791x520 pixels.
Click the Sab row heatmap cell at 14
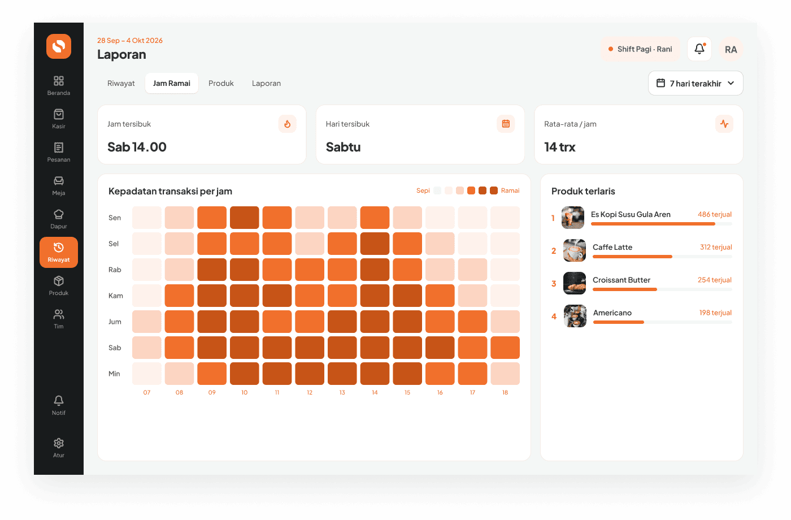coord(375,348)
